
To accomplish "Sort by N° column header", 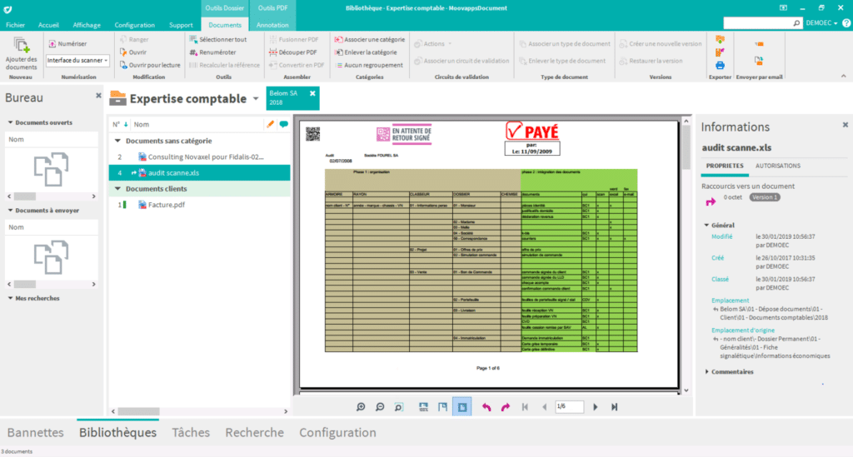I will (x=116, y=124).
